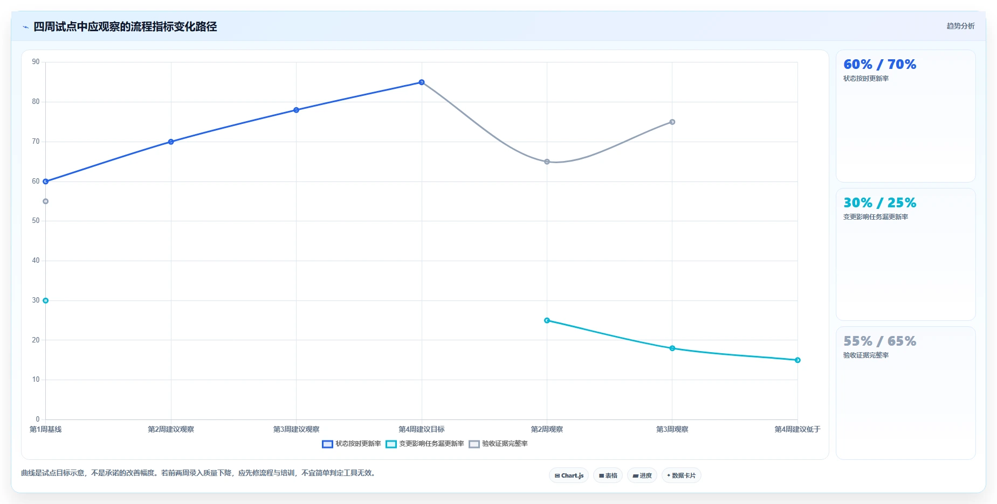The image size is (997, 504).
Task: Select the 数据卡片 chip
Action: pyautogui.click(x=682, y=475)
